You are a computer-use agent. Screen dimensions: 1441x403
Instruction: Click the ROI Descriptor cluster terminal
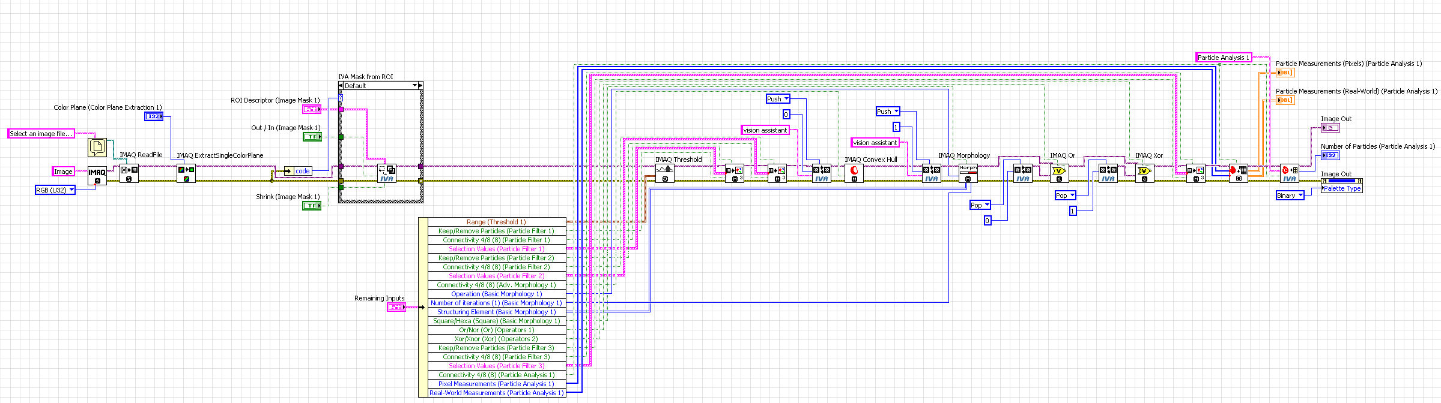312,109
